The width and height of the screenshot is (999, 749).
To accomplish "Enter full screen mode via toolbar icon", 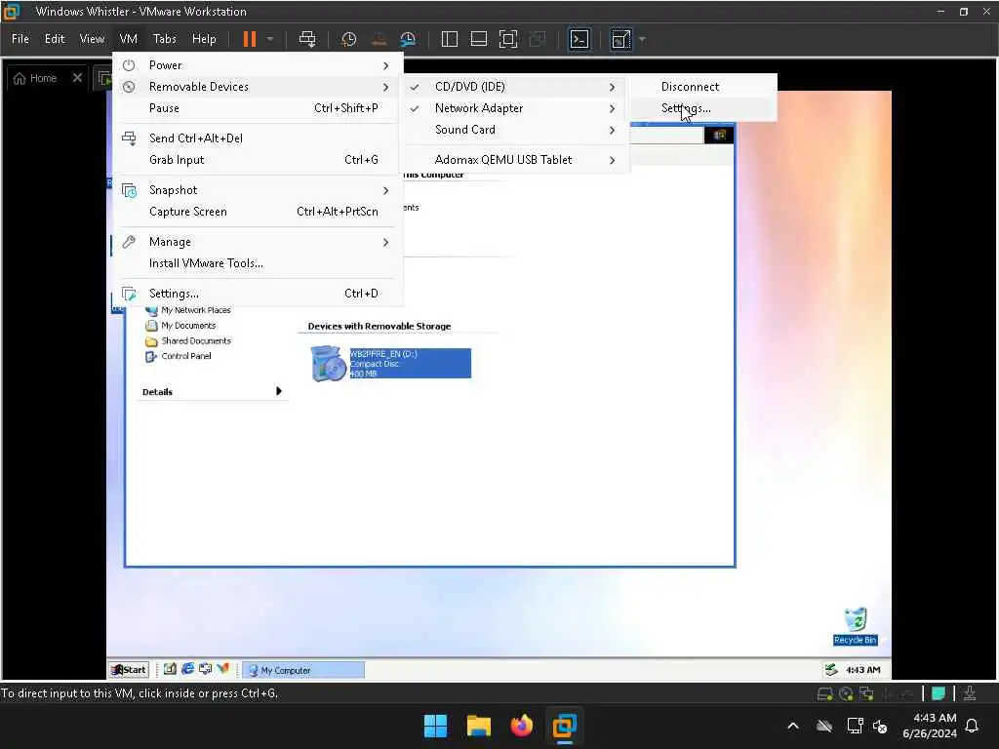I will tap(507, 39).
